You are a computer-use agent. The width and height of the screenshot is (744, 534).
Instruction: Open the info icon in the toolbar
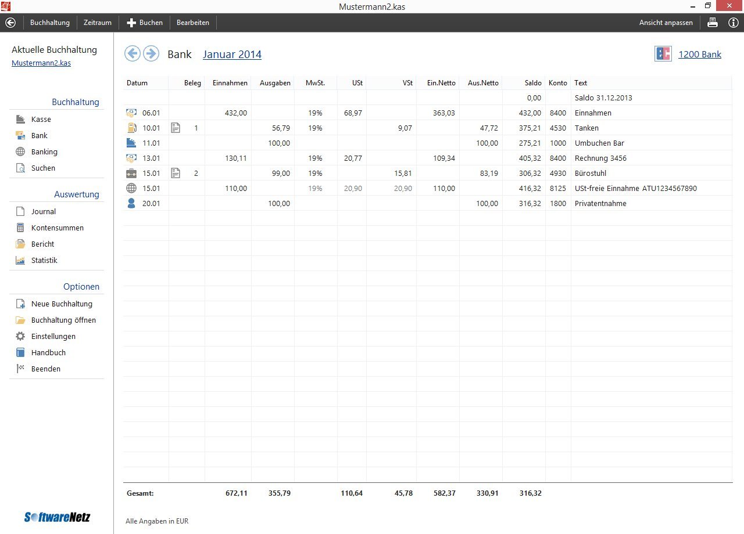pyautogui.click(x=734, y=23)
